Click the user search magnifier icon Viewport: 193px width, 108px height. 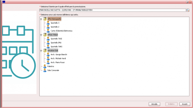(188, 10)
